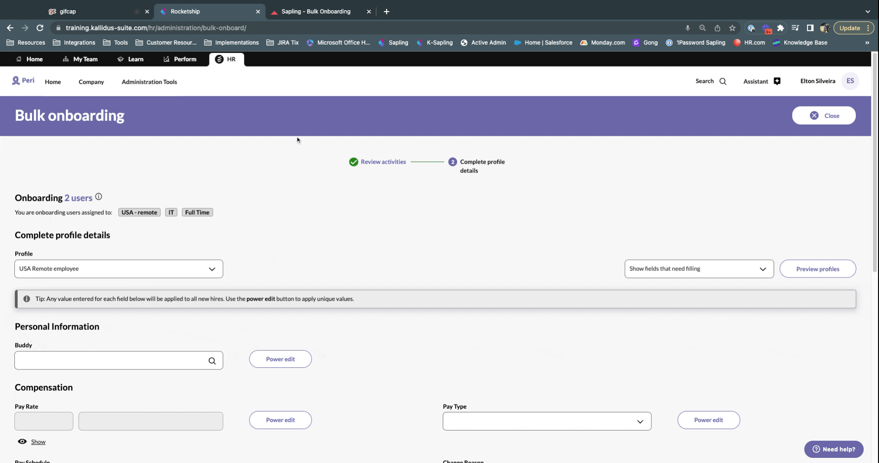Click the Peri logo
Image resolution: width=879 pixels, height=463 pixels.
[23, 80]
